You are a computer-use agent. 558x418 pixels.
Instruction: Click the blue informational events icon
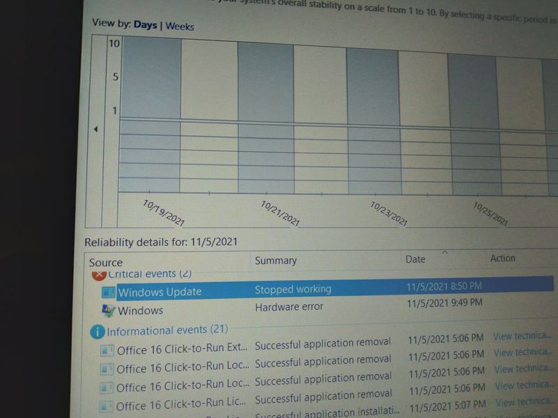(97, 332)
